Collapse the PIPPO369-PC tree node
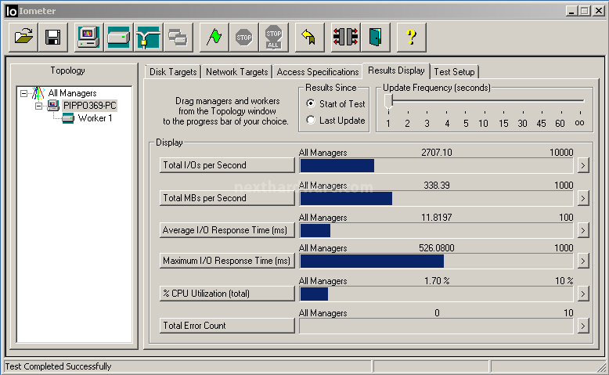Image resolution: width=609 pixels, height=375 pixels. coord(39,106)
